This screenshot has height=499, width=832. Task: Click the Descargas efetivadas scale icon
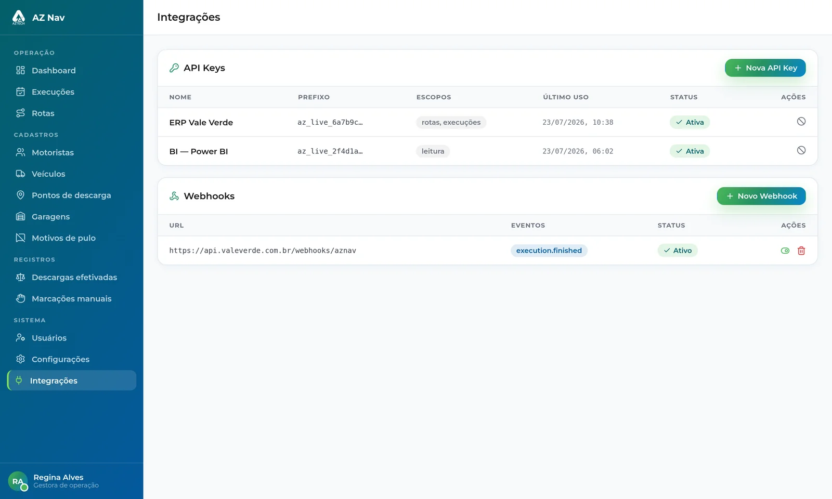20,277
